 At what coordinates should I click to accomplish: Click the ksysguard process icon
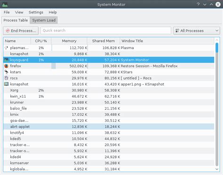[x=6, y=60]
